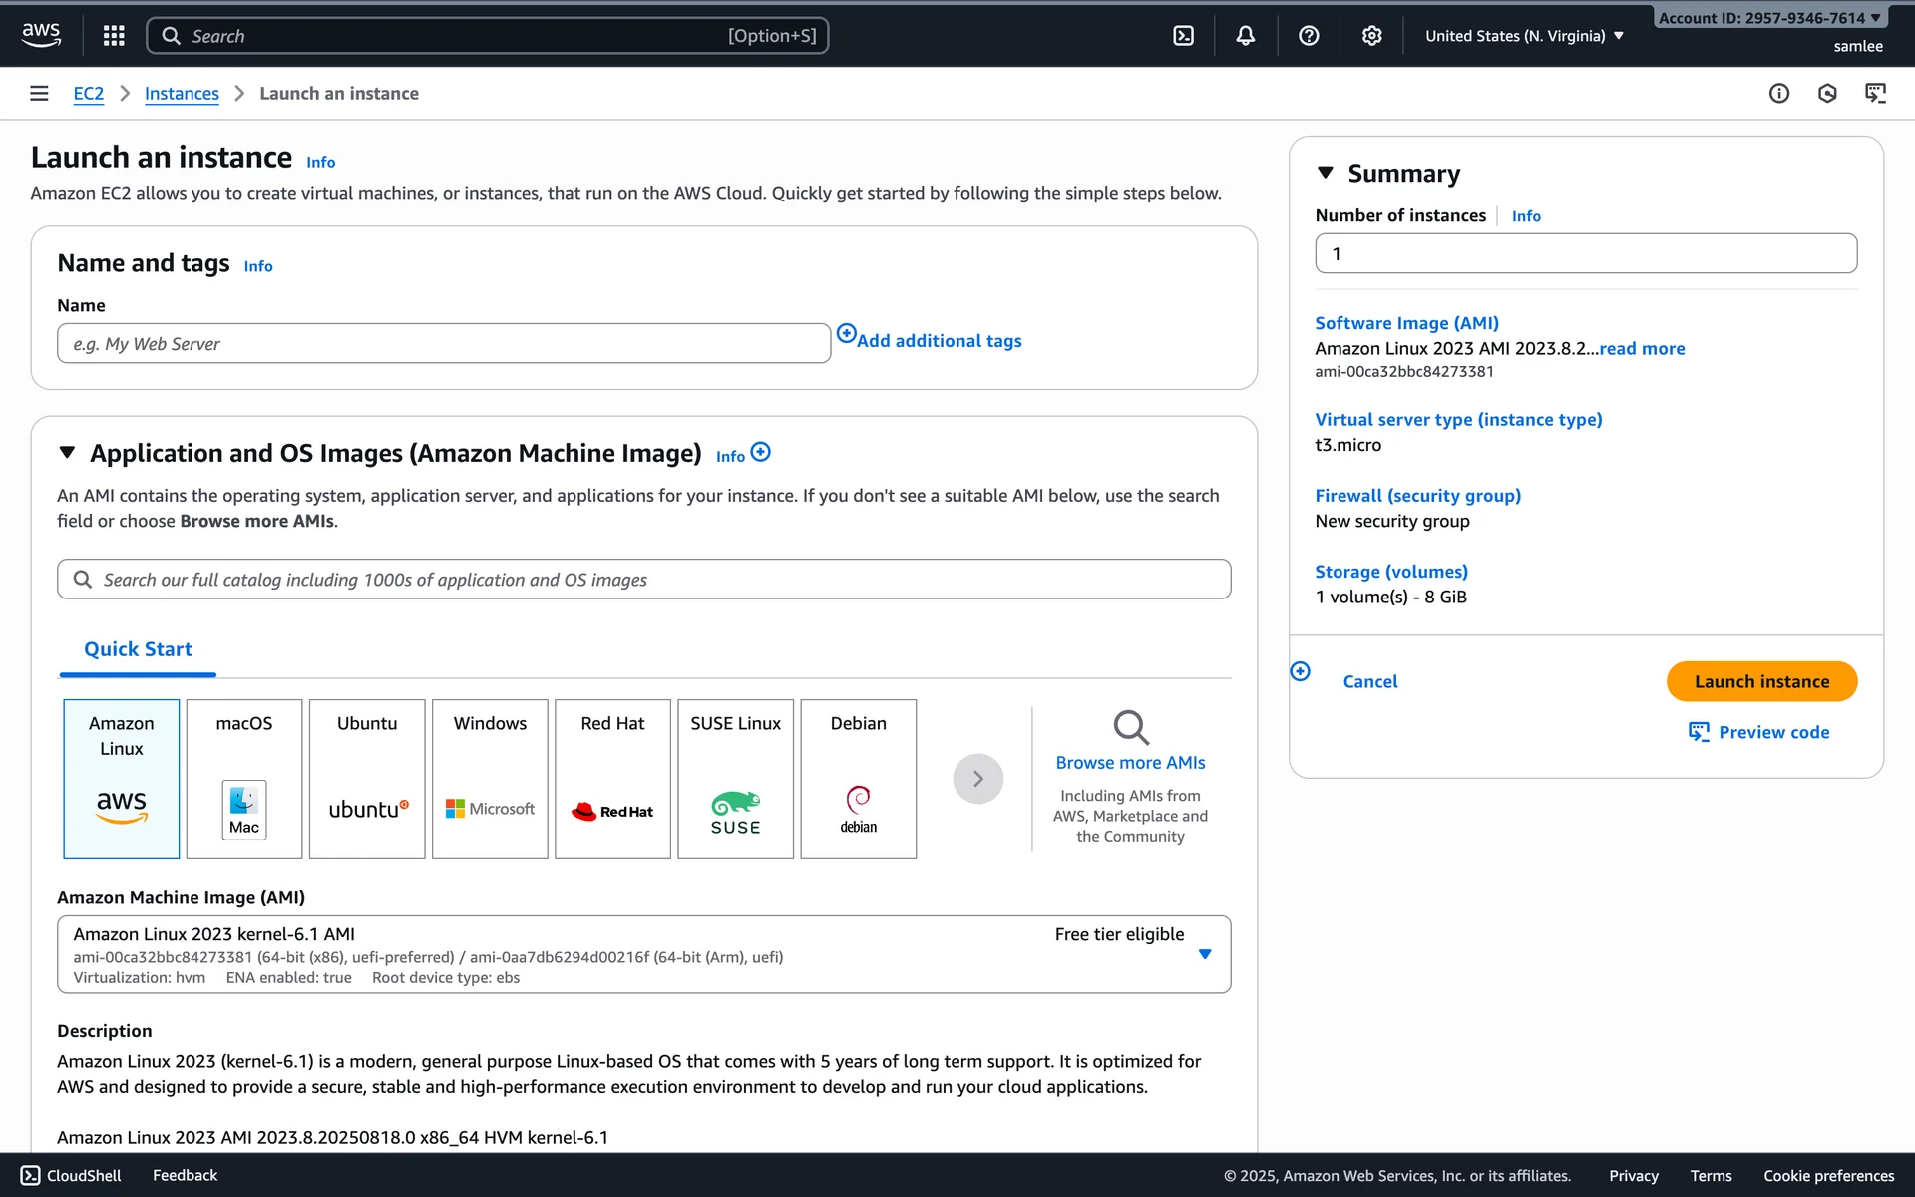Open the settings gear in header

pyautogui.click(x=1371, y=36)
